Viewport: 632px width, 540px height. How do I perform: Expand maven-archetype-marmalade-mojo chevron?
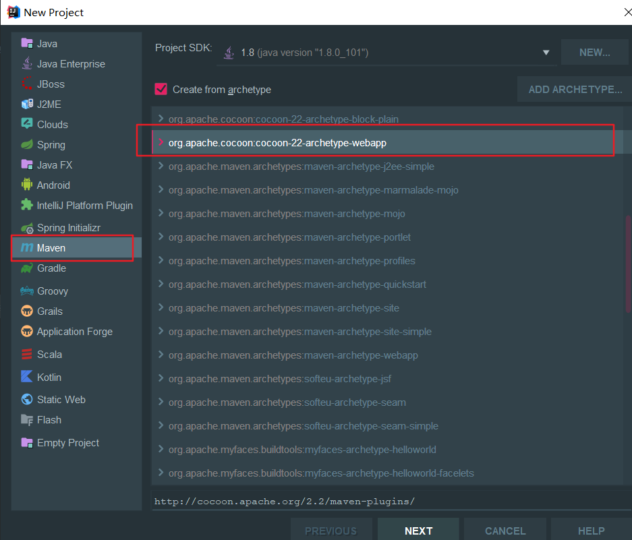click(x=161, y=189)
